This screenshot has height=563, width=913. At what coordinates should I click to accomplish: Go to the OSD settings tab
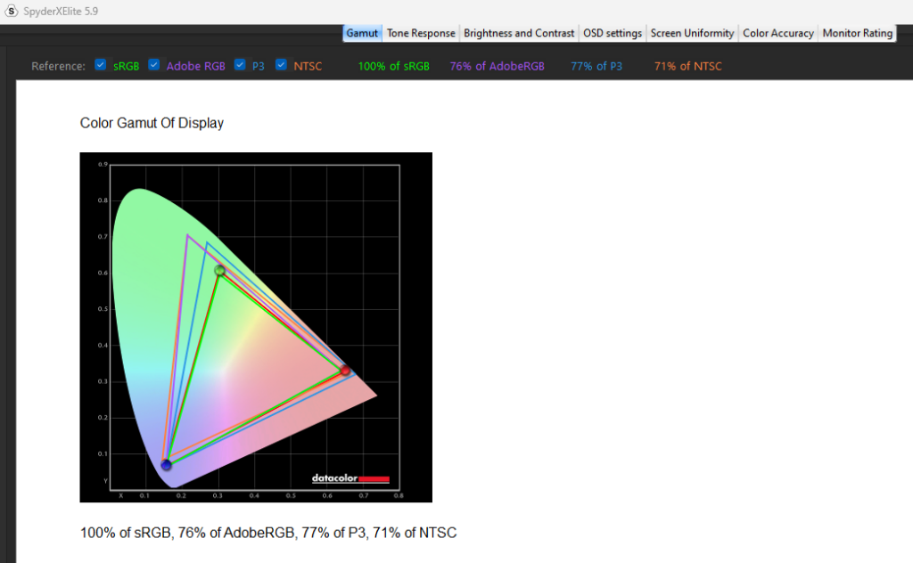pos(613,33)
